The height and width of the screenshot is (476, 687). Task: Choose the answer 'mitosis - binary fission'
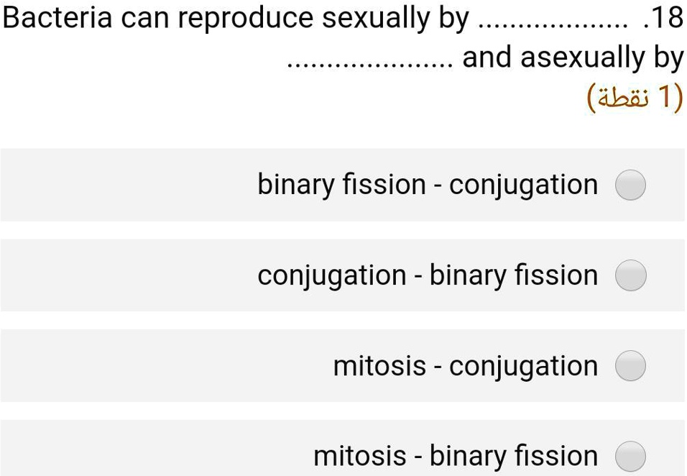tap(455, 456)
